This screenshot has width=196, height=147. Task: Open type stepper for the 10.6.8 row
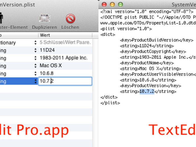35,73
